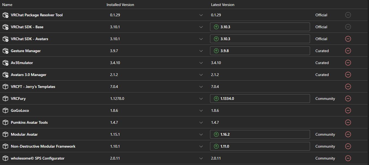The width and height of the screenshot is (369, 165).
Task: Open VRCFury version dropdown showing 1.1278.0
Action: coord(201,99)
